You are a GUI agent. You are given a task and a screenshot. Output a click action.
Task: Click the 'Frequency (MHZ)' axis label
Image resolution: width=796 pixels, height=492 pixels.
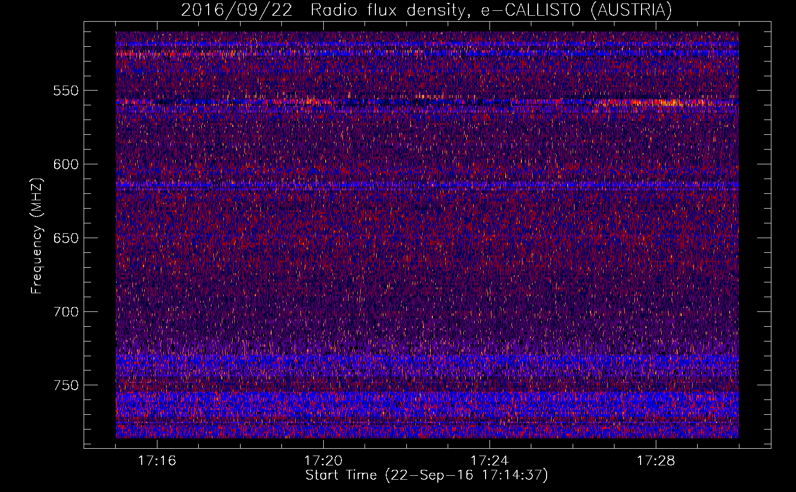[x=37, y=236]
